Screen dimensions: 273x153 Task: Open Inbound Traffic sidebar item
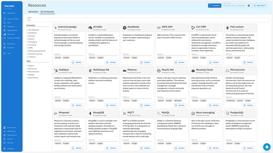[11, 19]
